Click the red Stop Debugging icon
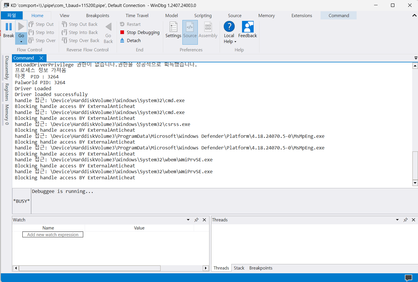 pos(122,32)
